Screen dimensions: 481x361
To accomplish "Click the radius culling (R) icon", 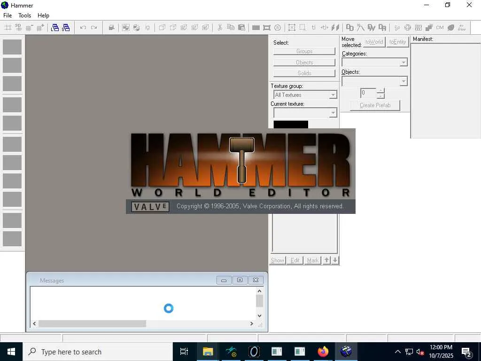I will [277, 28].
